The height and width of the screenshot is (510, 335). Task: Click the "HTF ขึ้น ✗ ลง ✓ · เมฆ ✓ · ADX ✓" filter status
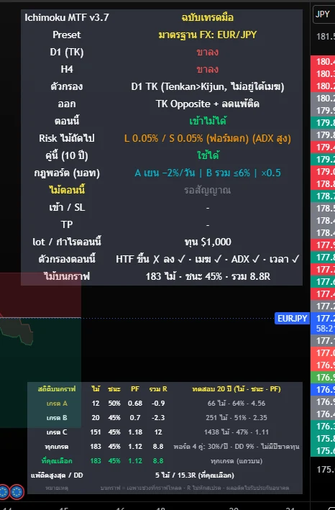(x=188, y=259)
